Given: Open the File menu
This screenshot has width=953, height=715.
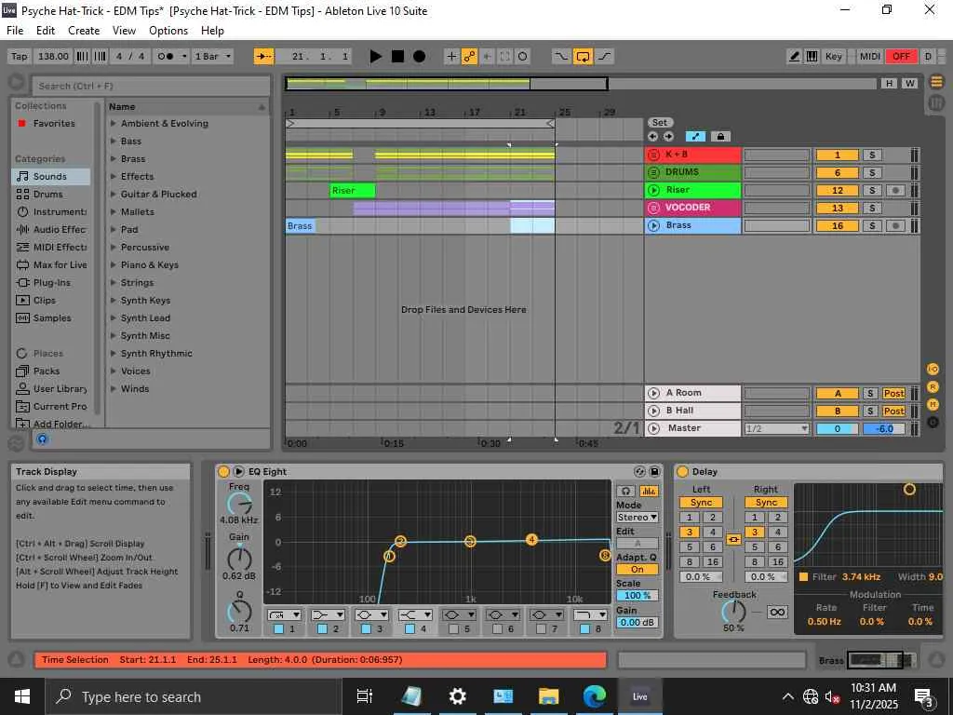Looking at the screenshot, I should coord(15,31).
